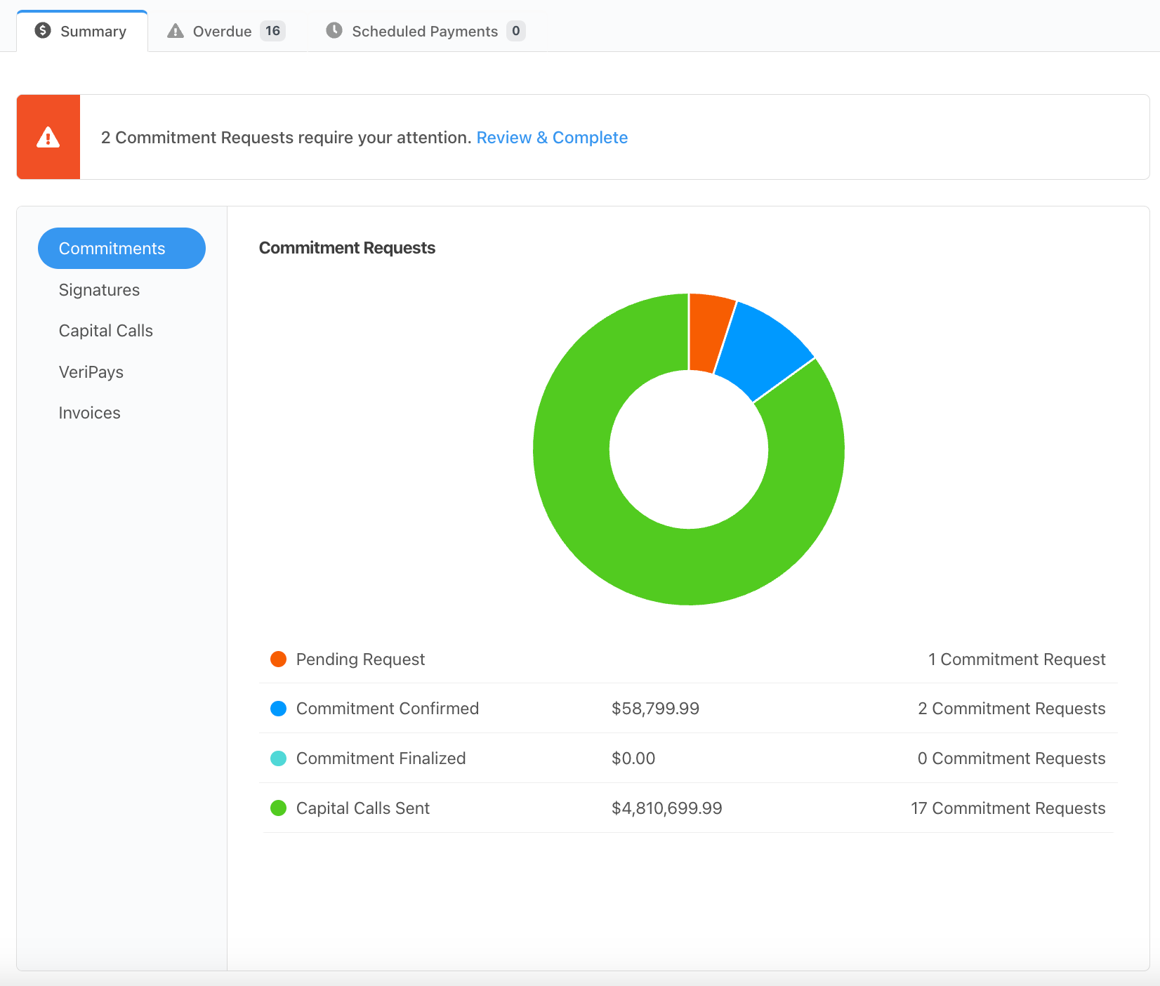Open the Capital Calls section
This screenshot has height=986, width=1160.
pos(105,330)
